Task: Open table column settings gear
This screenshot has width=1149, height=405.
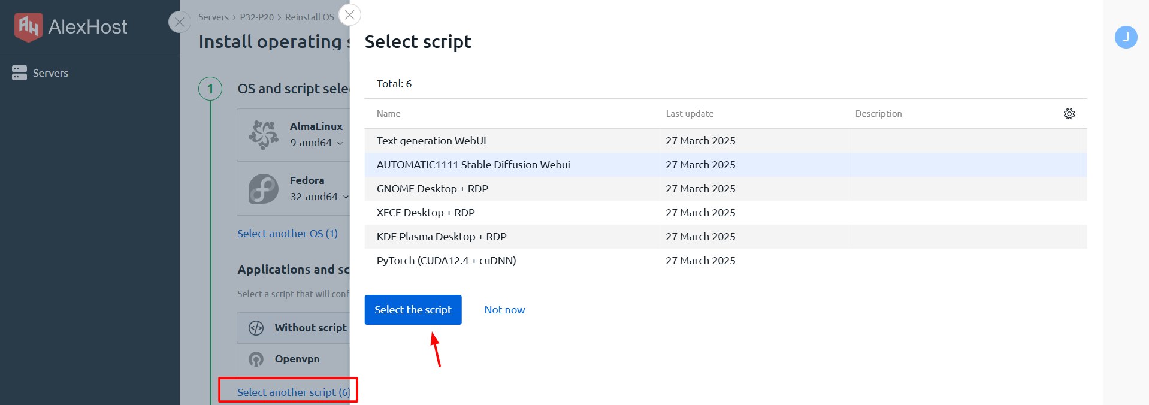Action: [x=1069, y=114]
